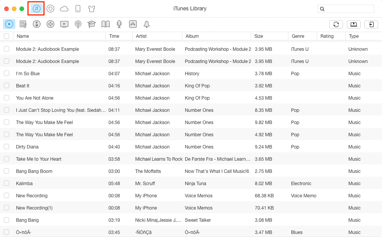
Task: Click the search field
Action: click(346, 9)
